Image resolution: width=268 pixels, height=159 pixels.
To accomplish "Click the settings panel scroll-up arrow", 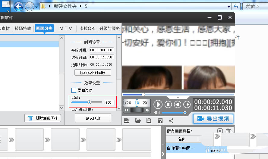I will coord(119,37).
